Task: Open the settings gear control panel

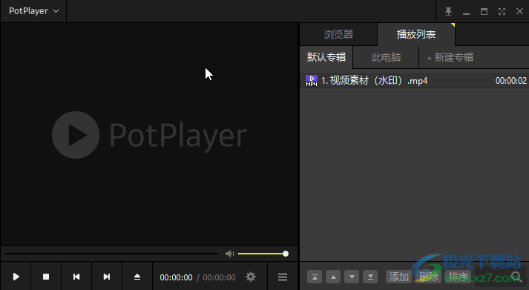Action: click(251, 277)
